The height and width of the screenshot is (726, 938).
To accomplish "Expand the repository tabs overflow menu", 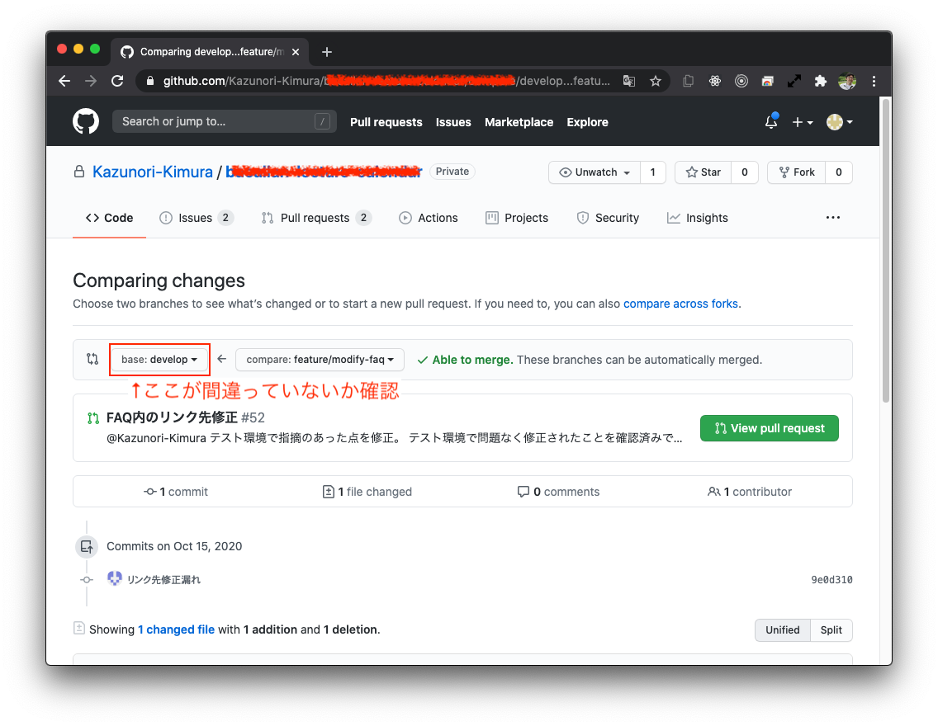I will tap(832, 218).
